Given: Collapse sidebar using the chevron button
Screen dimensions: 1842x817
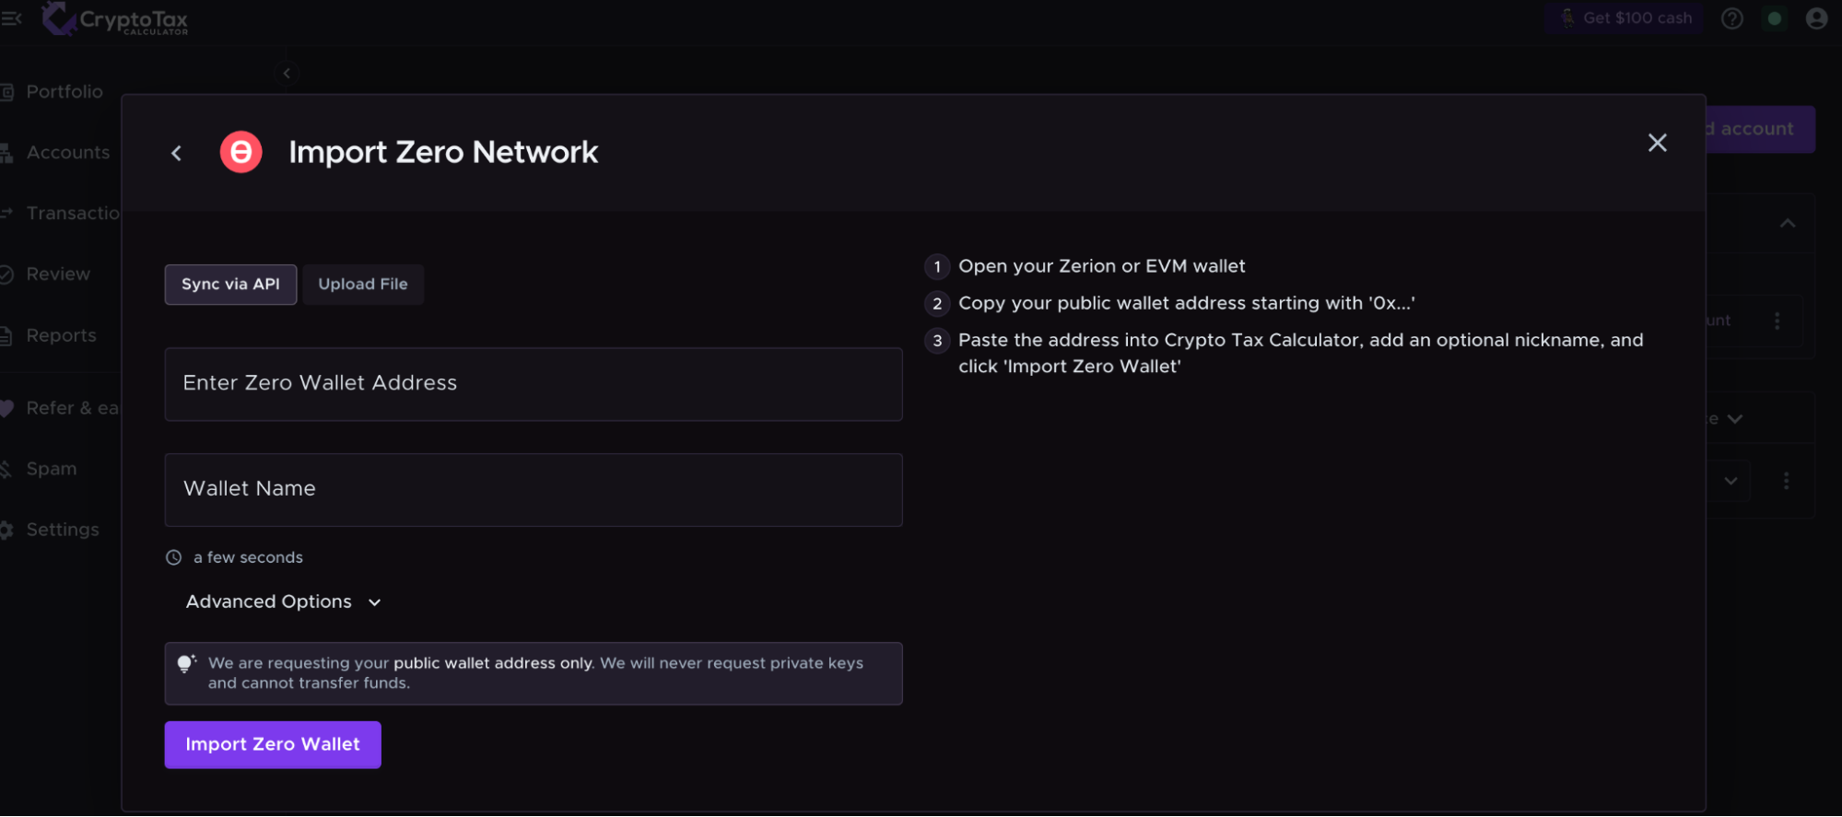Looking at the screenshot, I should (287, 74).
